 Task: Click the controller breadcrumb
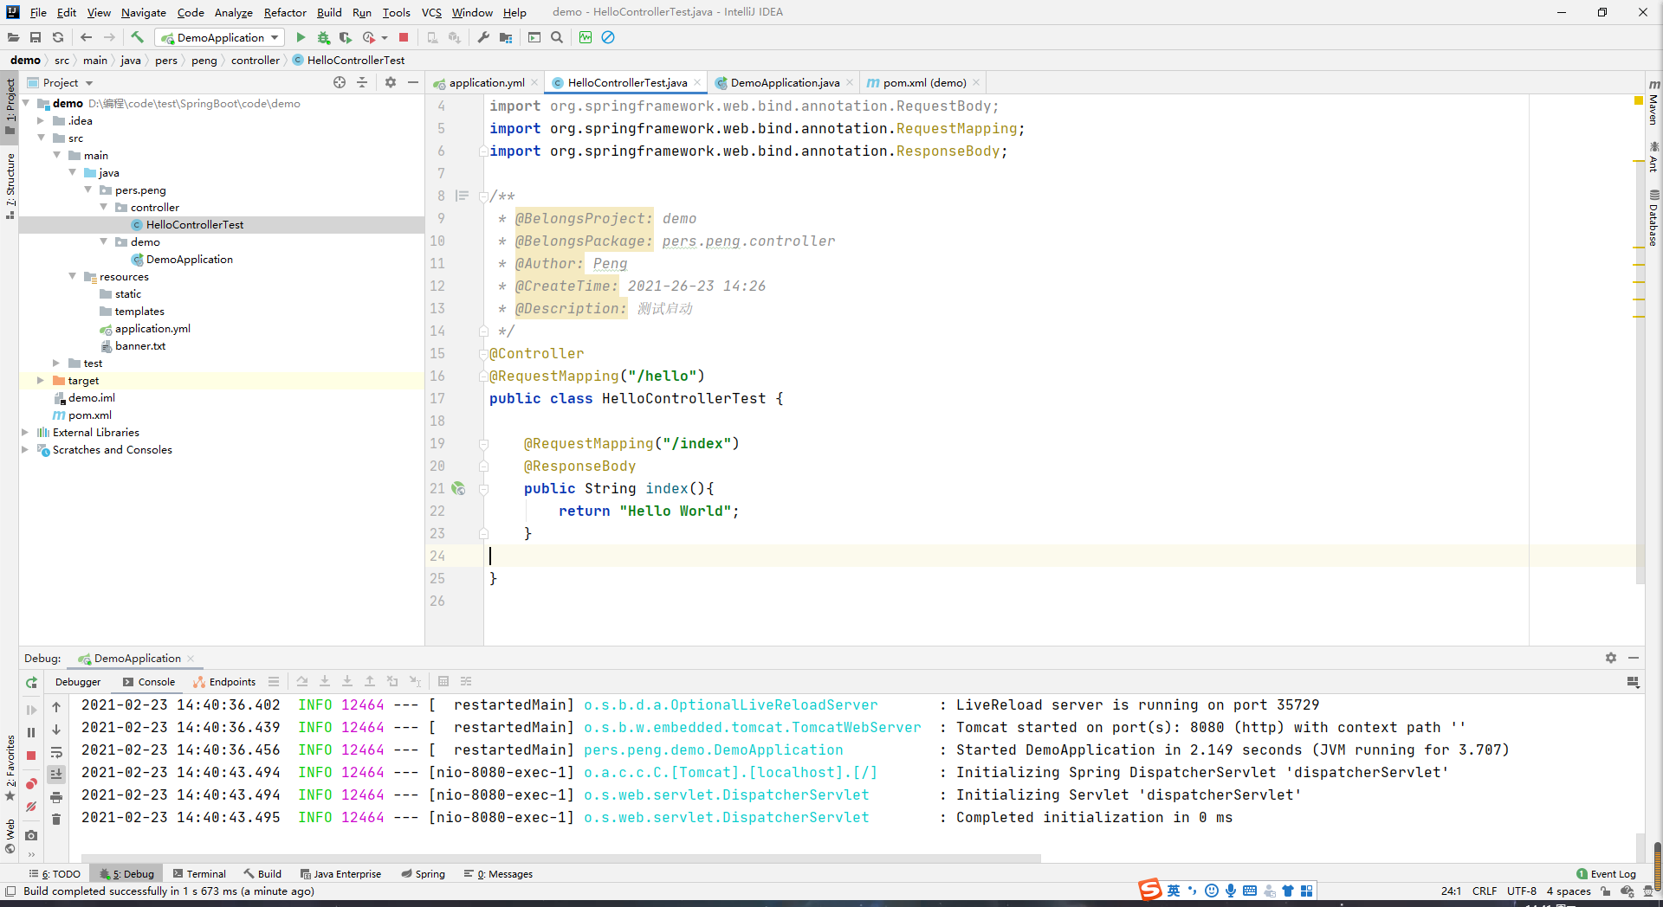click(x=256, y=60)
